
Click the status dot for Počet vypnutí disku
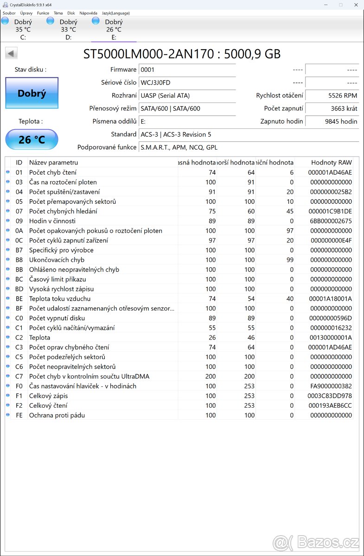coord(7,318)
